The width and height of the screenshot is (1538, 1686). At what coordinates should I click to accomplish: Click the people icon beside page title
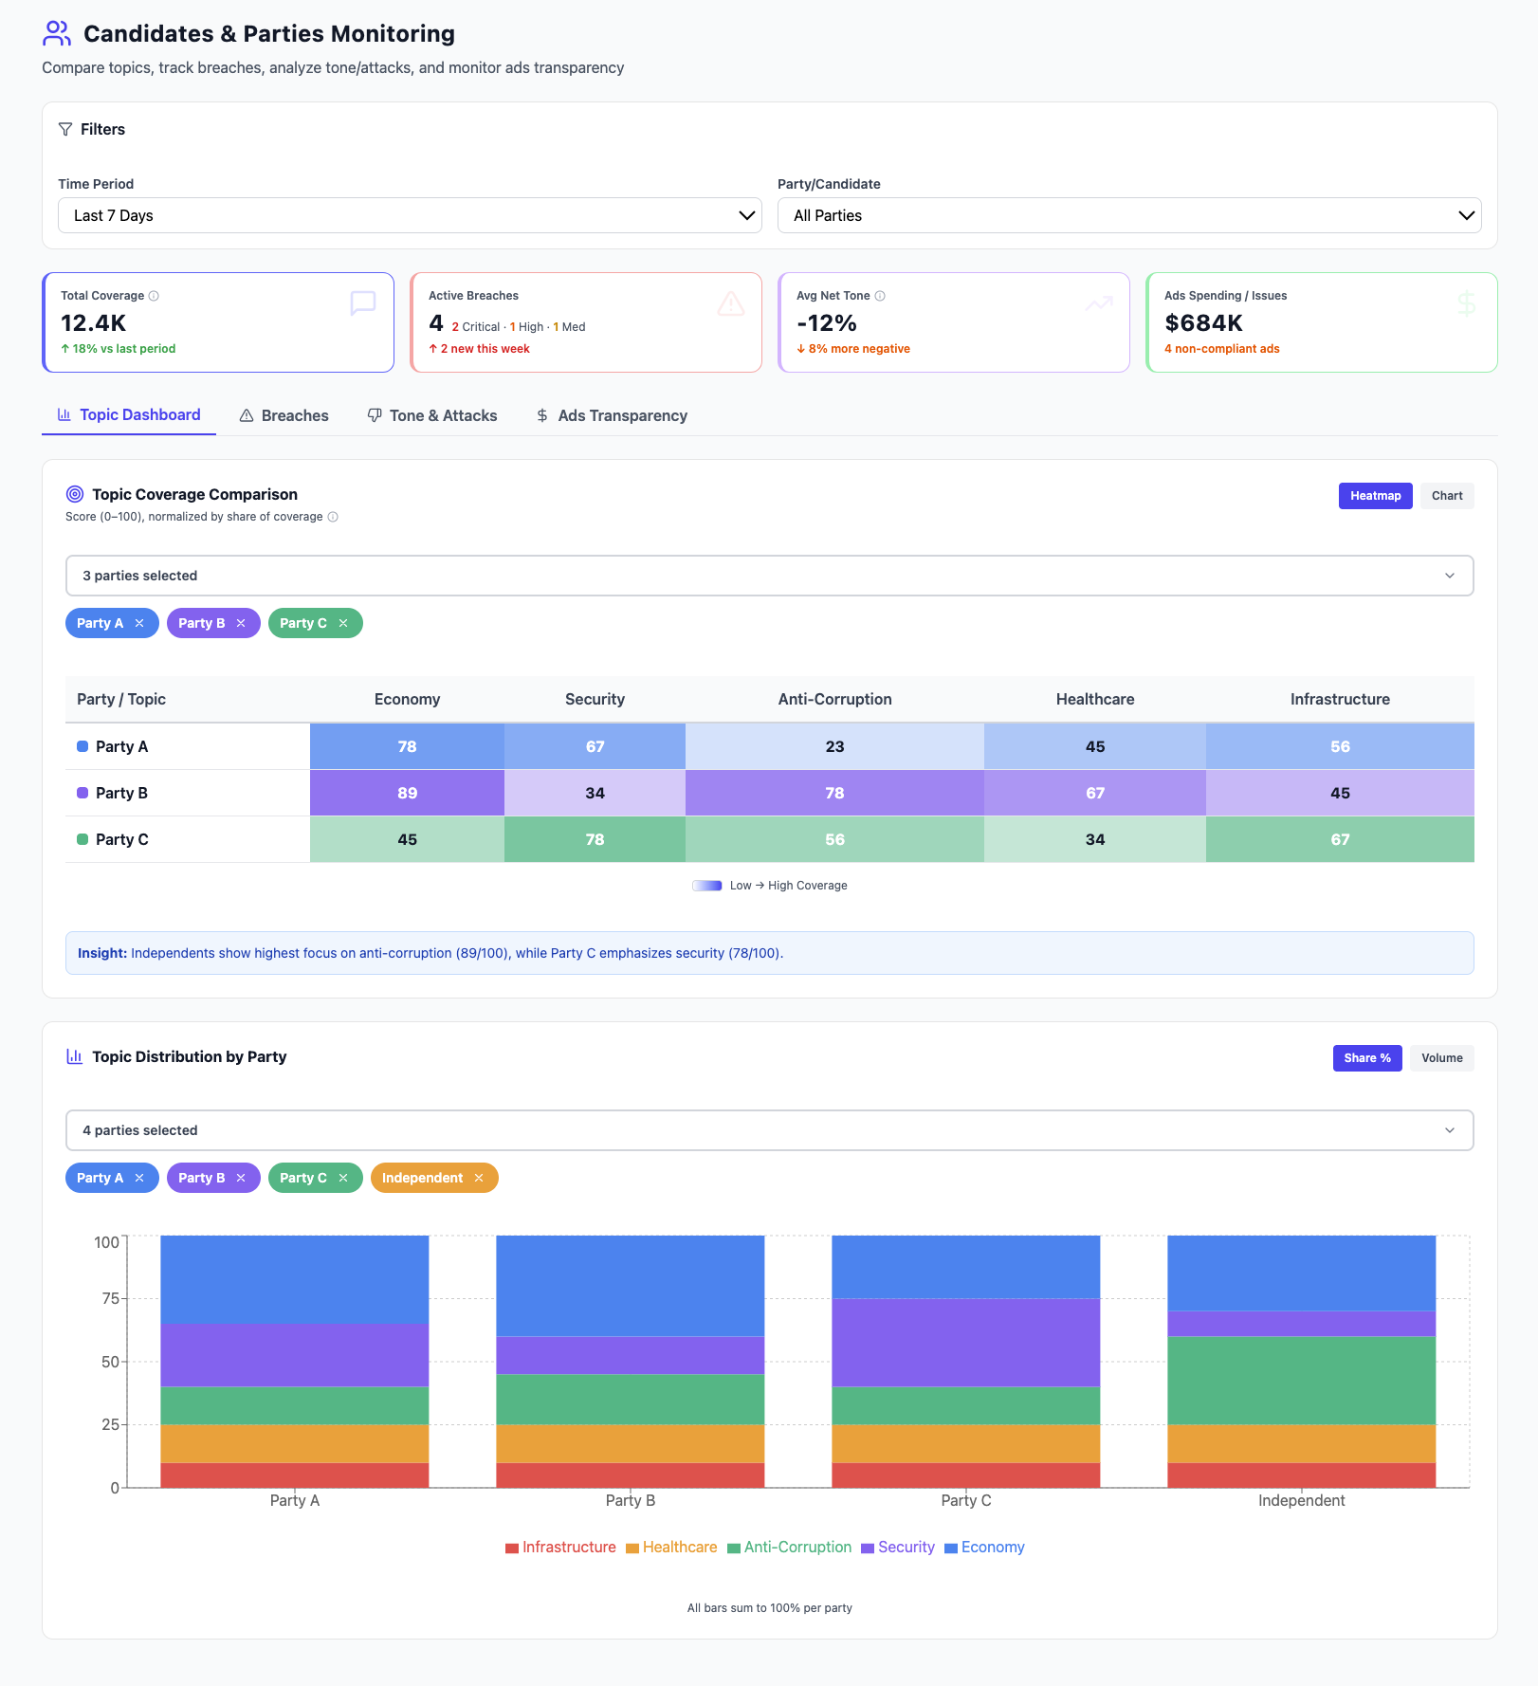point(57,34)
